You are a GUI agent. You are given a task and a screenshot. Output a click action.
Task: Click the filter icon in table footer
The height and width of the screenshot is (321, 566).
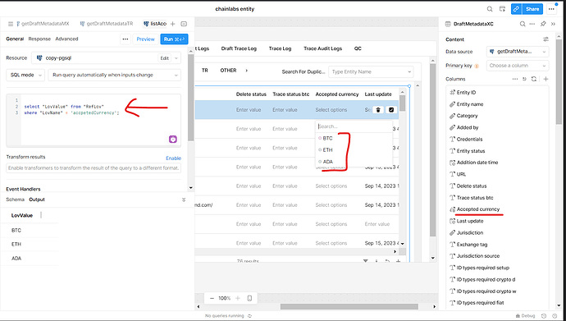pos(366,261)
